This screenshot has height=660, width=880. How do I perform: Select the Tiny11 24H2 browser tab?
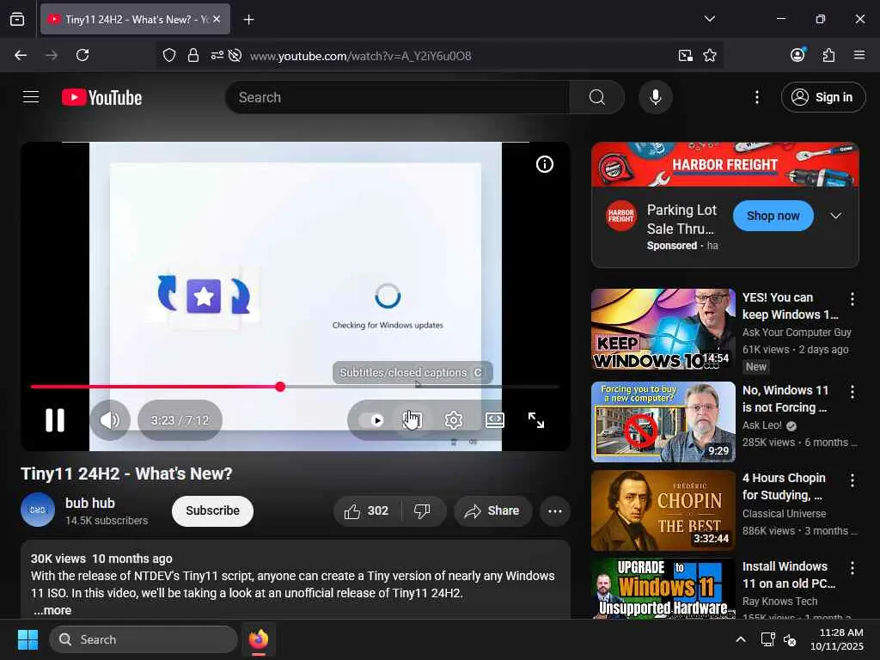(x=135, y=19)
